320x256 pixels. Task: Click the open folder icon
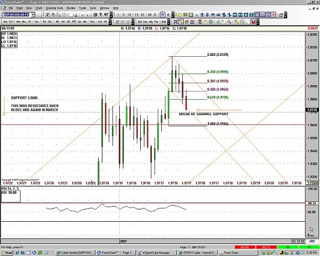point(180,15)
